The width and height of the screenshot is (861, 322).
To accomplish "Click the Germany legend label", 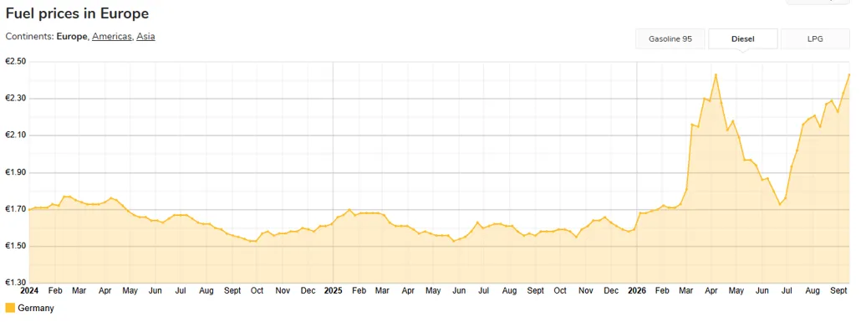I will [x=36, y=309].
